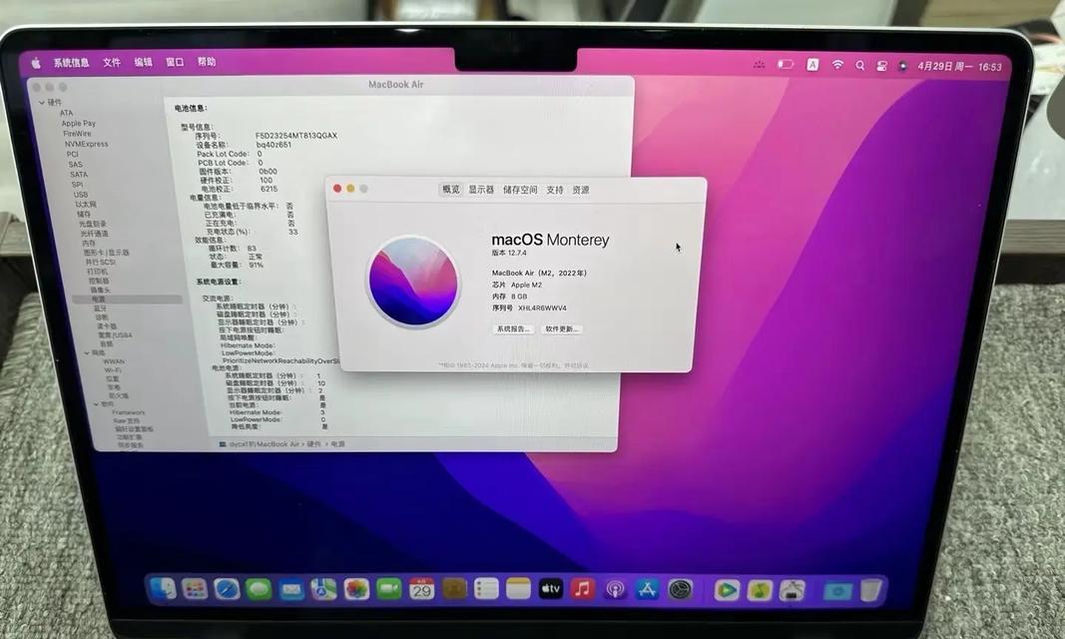Start FaceTime from the Dock

coord(388,589)
